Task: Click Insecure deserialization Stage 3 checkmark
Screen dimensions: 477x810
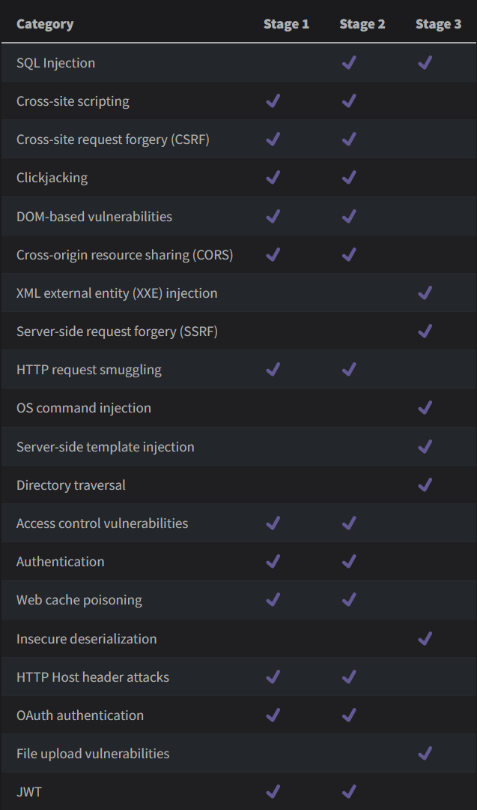Action: click(425, 639)
